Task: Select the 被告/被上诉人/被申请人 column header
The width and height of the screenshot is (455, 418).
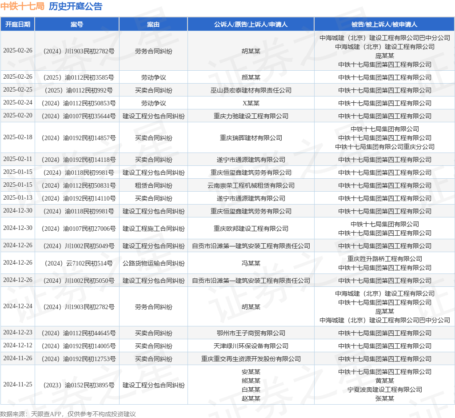Action: click(x=384, y=24)
